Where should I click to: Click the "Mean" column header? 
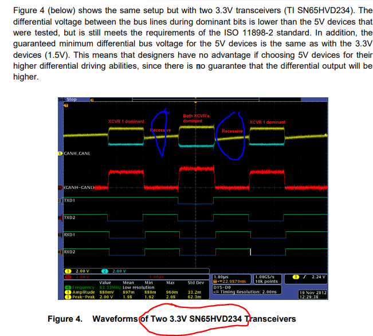(x=128, y=283)
